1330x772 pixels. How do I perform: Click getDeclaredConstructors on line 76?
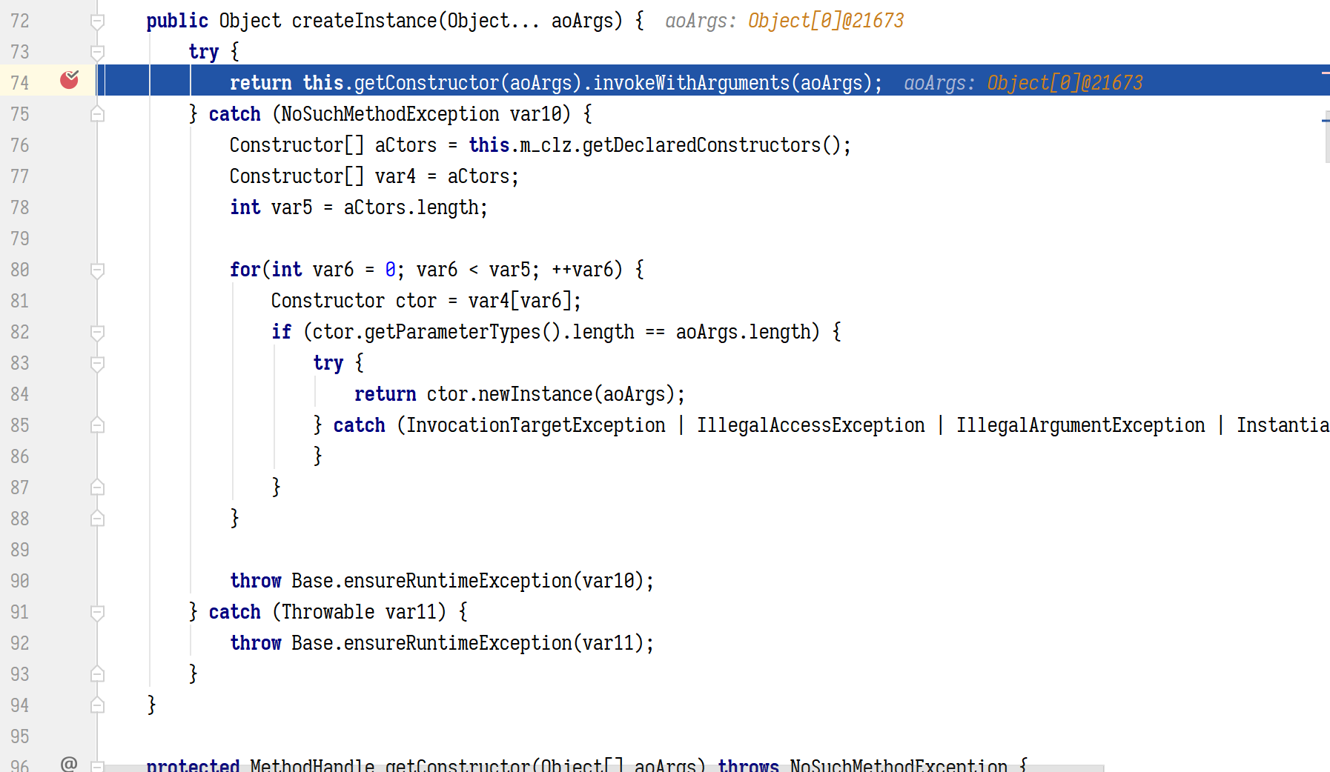pyautogui.click(x=701, y=145)
